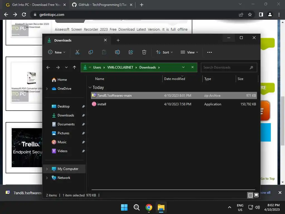Select Pictures in navigation pane
The width and height of the screenshot is (285, 214).
point(63,133)
